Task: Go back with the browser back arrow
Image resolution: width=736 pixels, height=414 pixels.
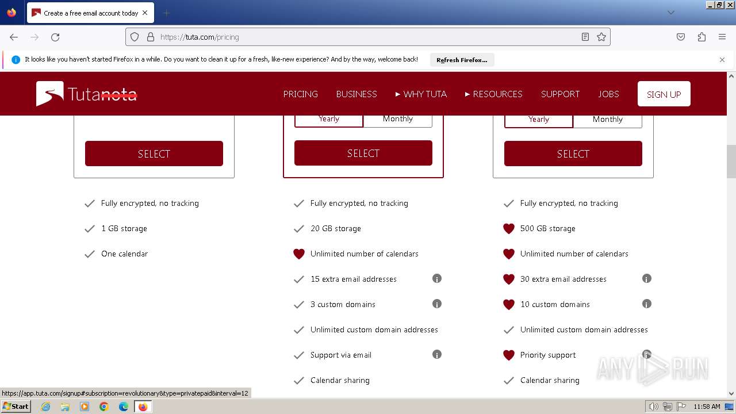Action: [x=14, y=37]
